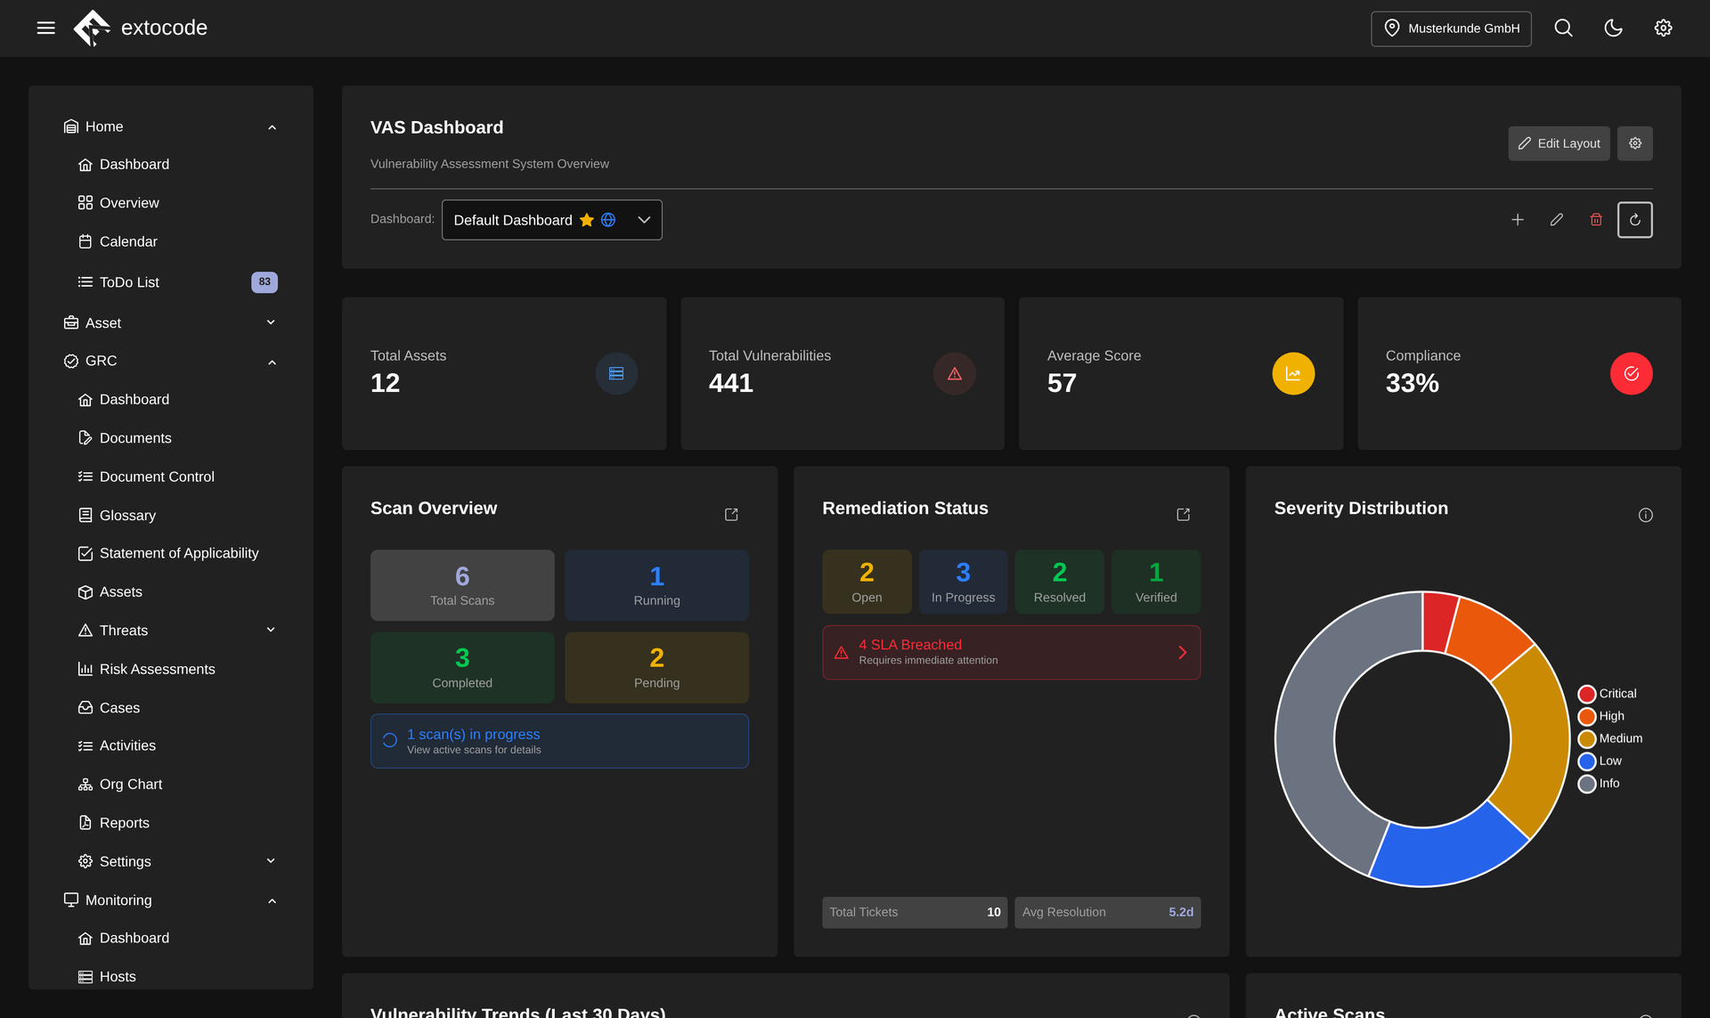The height and width of the screenshot is (1018, 1710).
Task: Click the search magnifier icon
Action: coord(1563,29)
